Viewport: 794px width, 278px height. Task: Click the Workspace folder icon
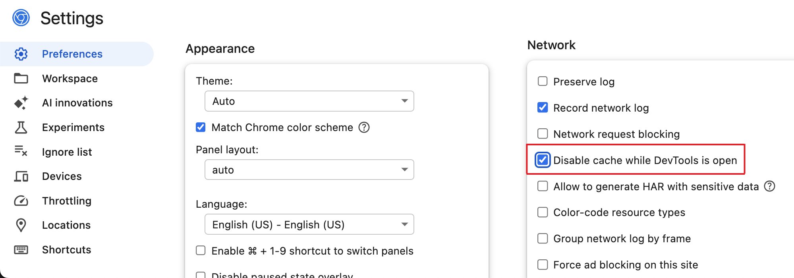pos(21,79)
